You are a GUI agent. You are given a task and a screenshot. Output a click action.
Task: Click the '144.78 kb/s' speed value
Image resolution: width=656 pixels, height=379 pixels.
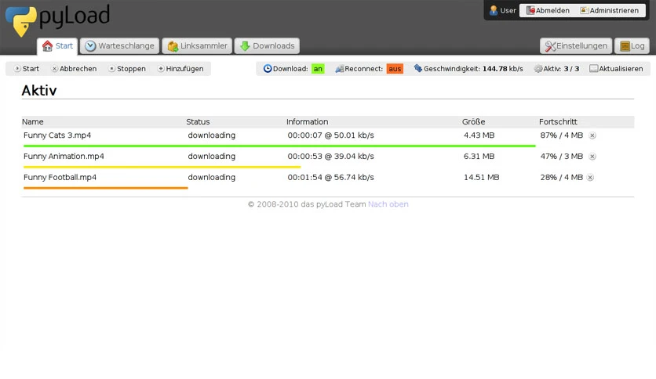502,69
